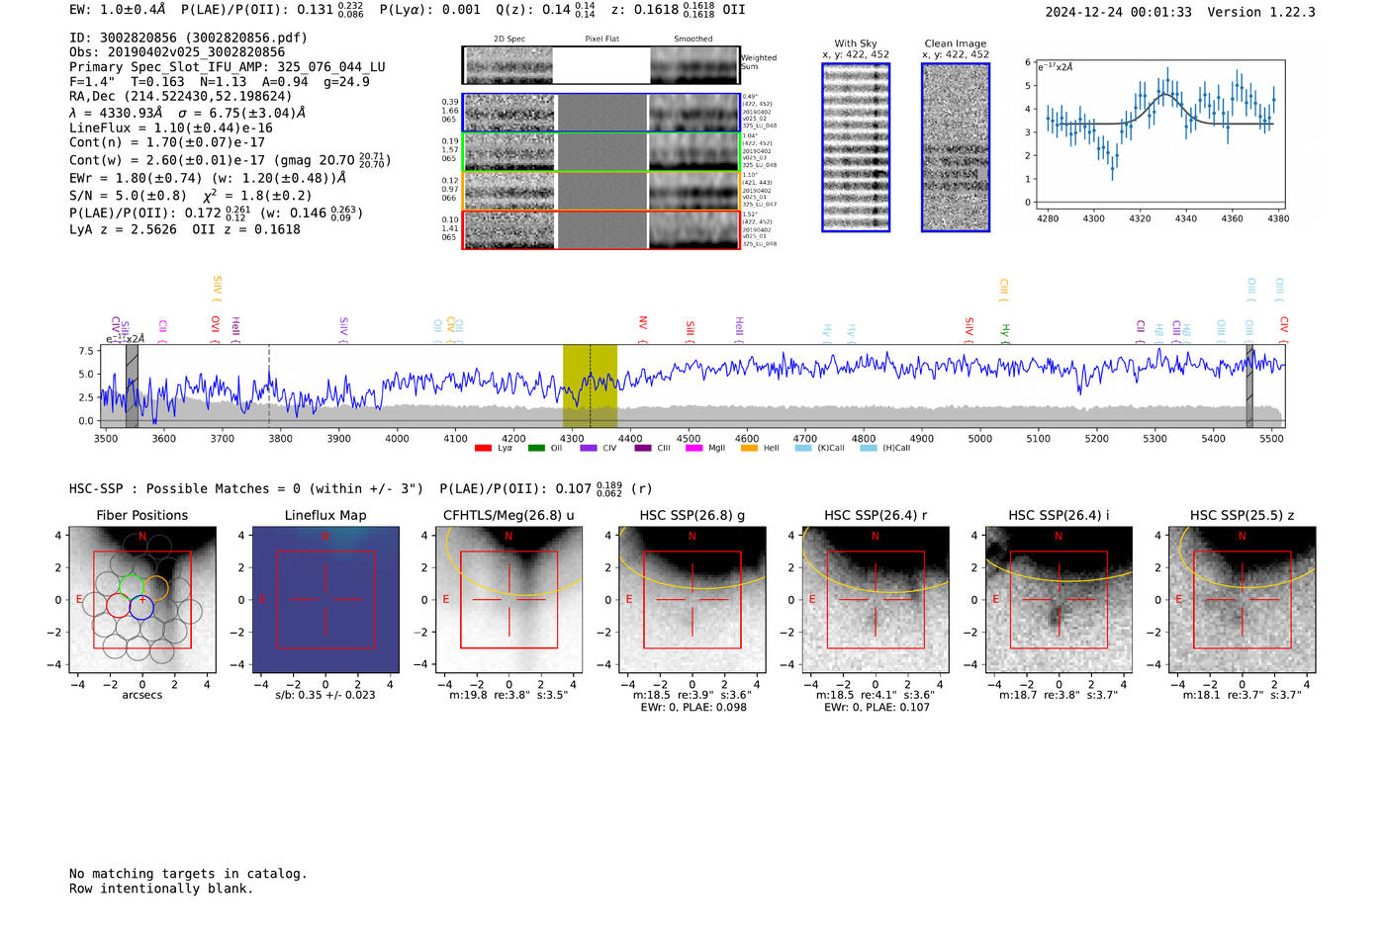
Task: Open the Lineflux Map panel
Action: tap(325, 599)
